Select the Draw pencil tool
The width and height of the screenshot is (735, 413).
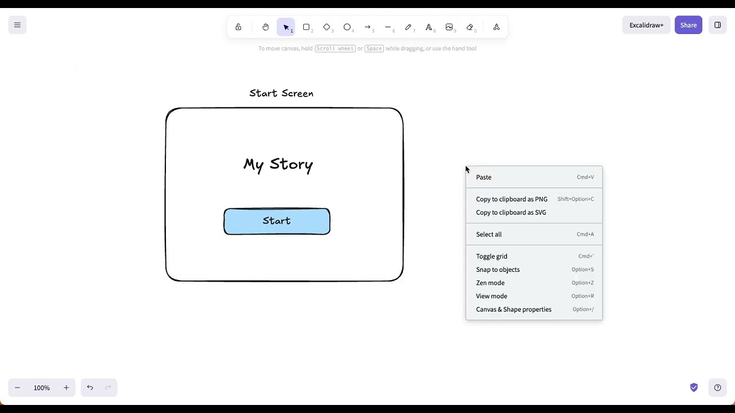pyautogui.click(x=408, y=27)
